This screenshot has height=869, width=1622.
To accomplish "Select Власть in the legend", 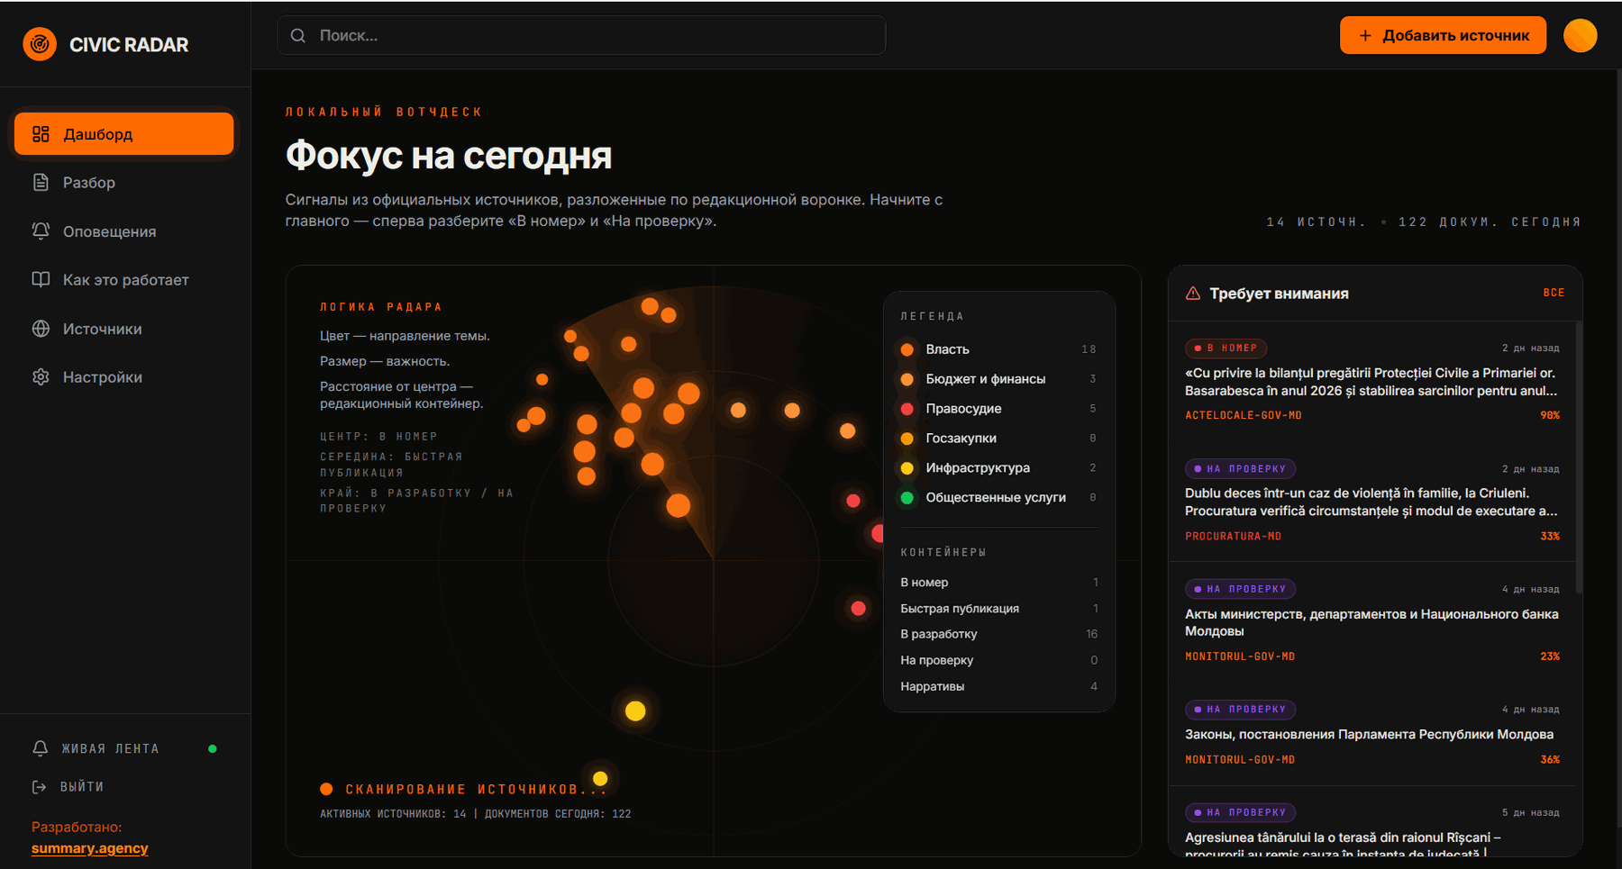I will 998,349.
